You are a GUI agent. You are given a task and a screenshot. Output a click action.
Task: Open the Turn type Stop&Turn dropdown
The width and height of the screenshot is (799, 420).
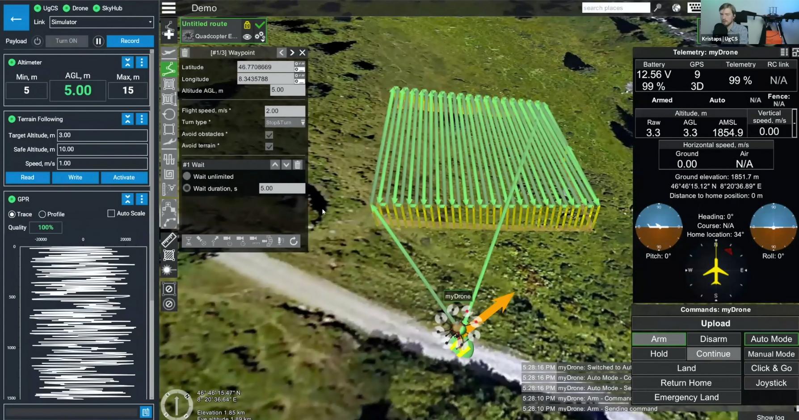point(285,122)
